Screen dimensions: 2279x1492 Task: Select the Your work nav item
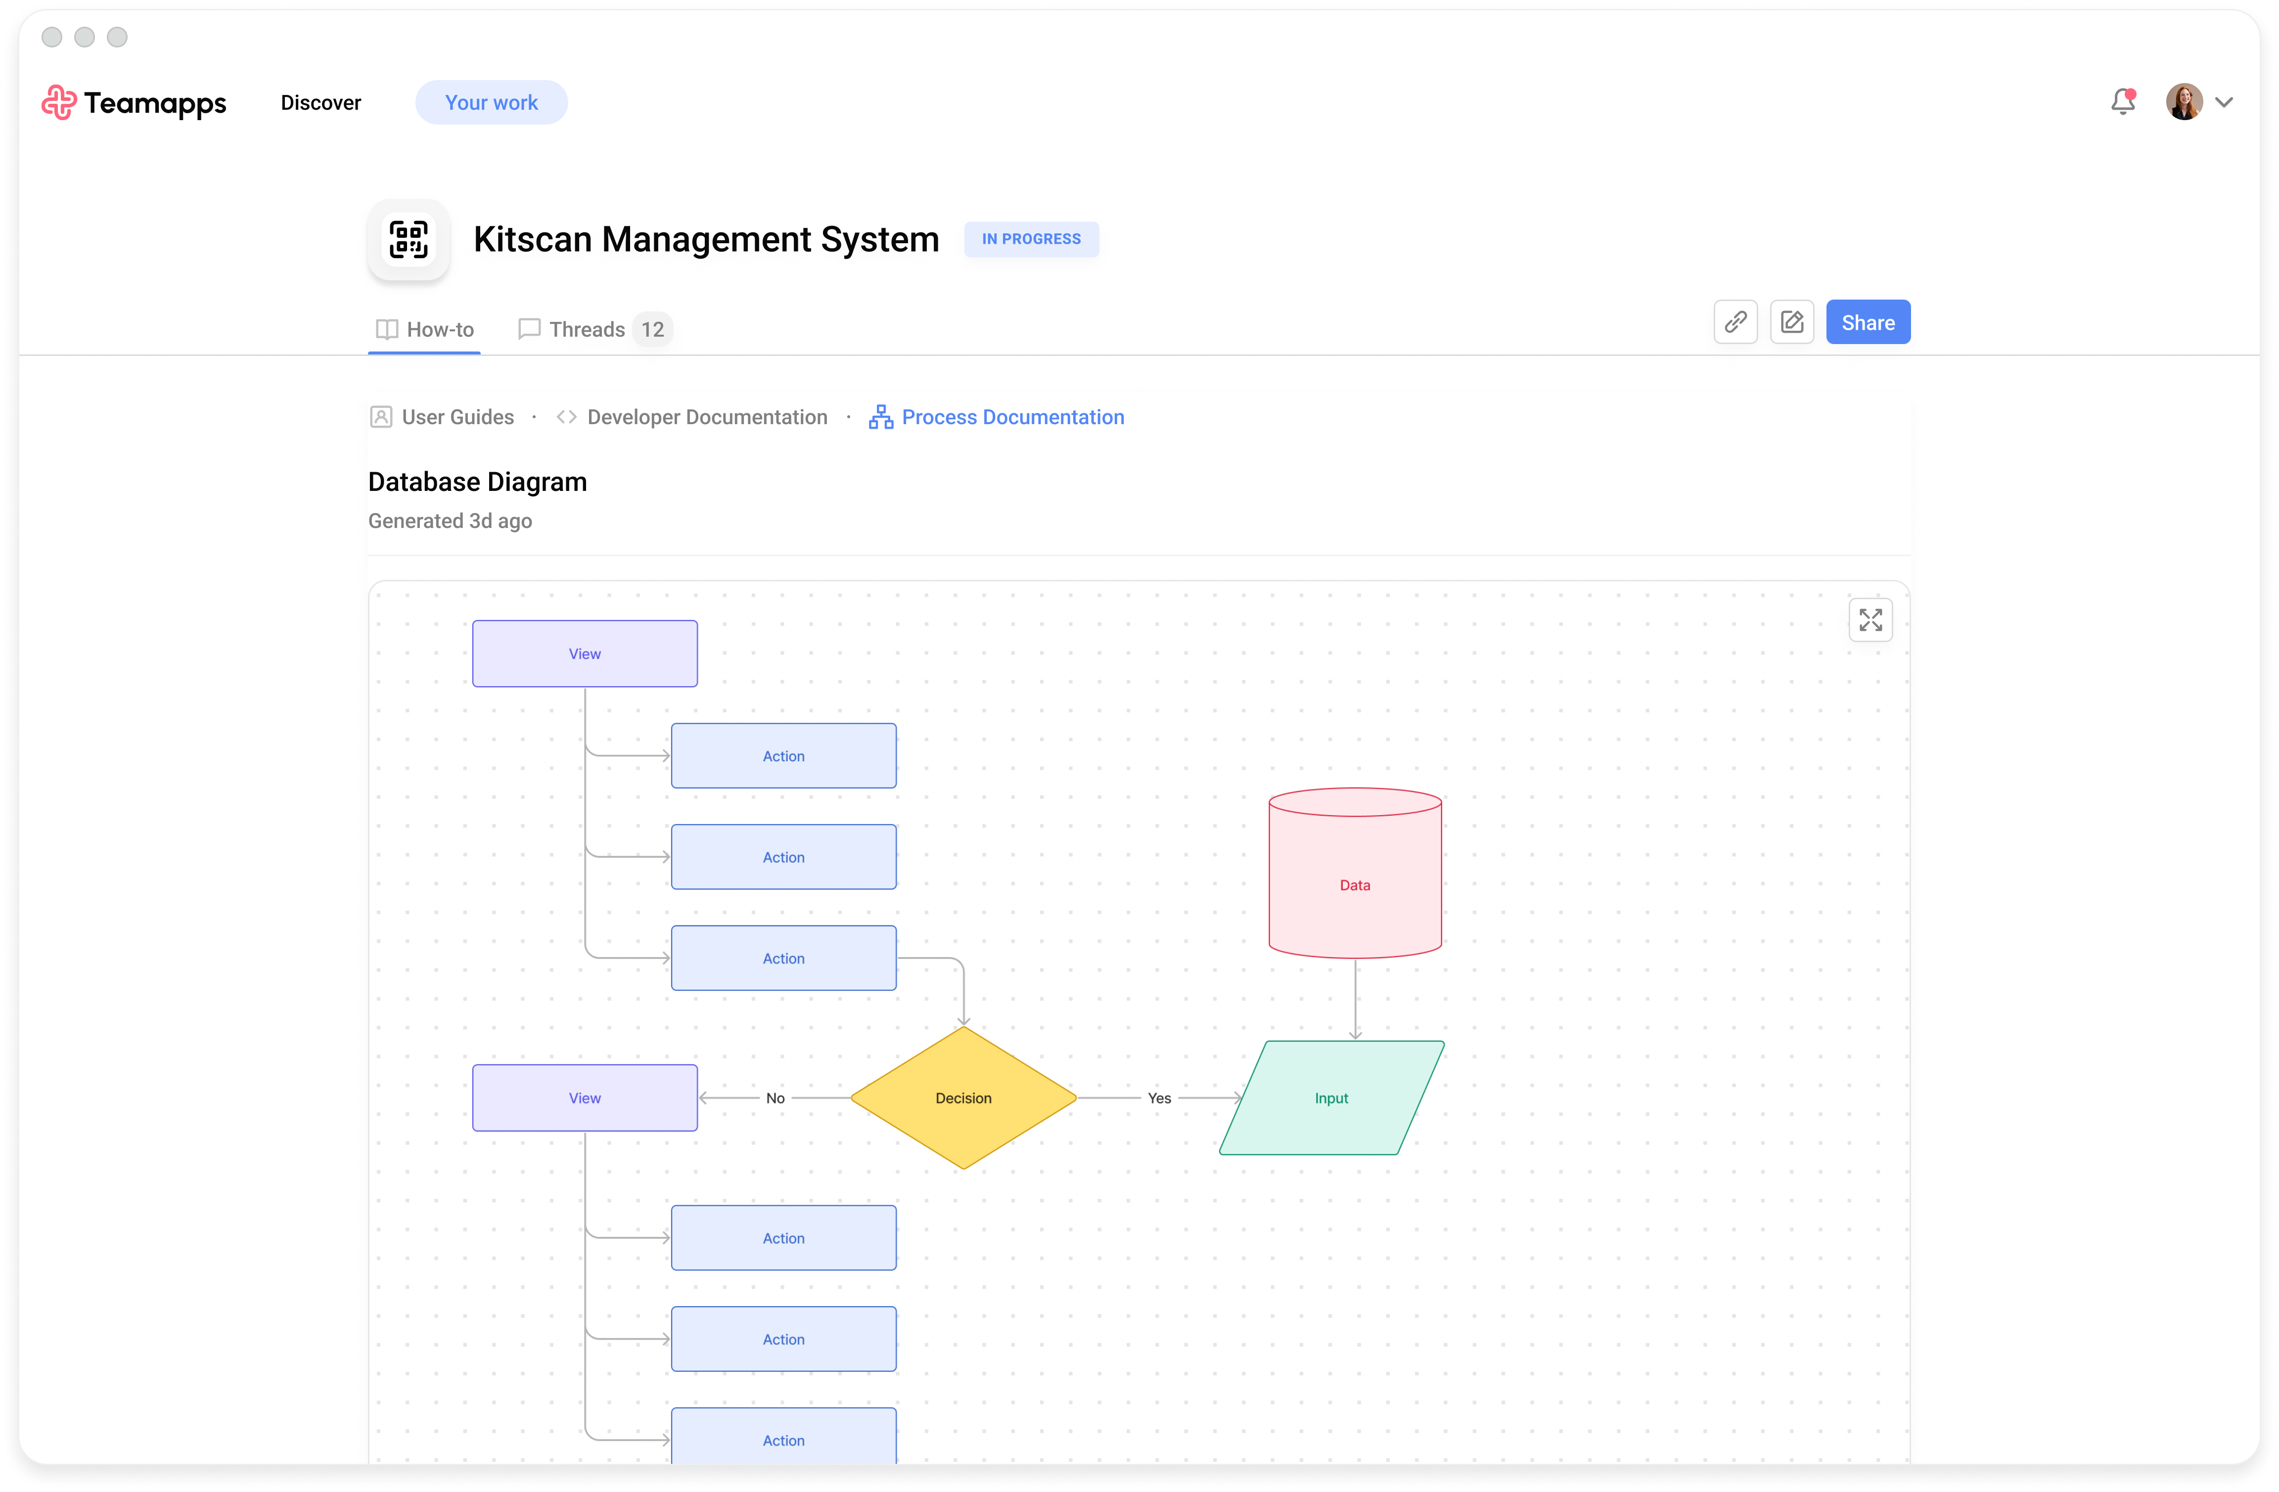click(x=491, y=102)
